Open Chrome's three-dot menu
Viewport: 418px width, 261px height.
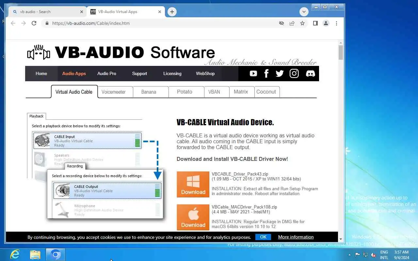336,23
